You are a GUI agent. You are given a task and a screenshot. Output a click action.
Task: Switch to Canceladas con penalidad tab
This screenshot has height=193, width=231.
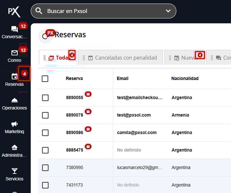[122, 58]
